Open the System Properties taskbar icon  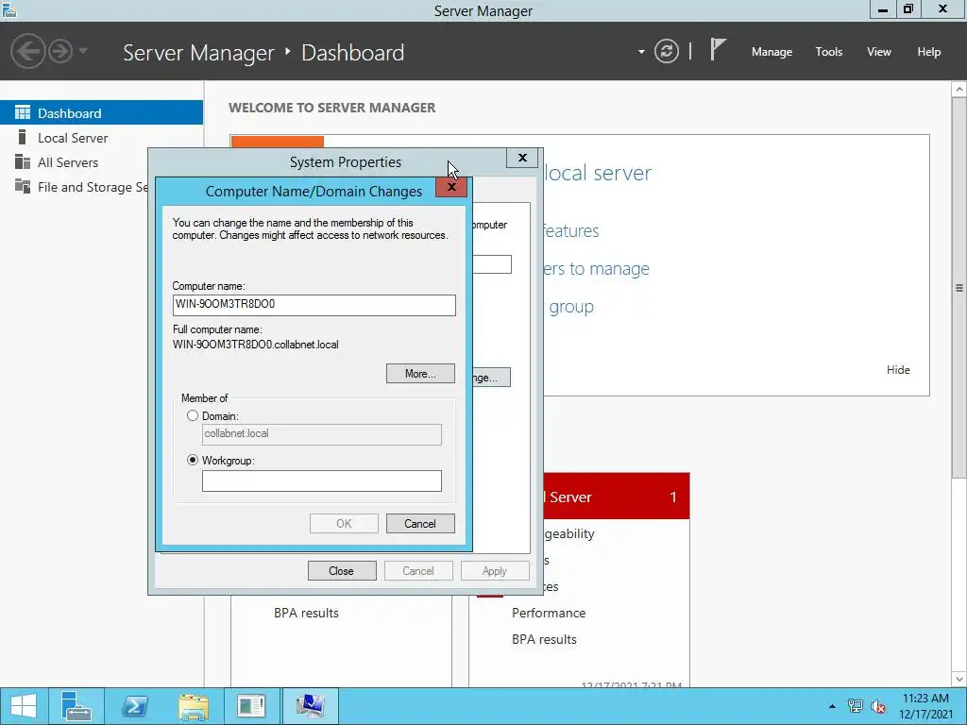click(x=310, y=706)
